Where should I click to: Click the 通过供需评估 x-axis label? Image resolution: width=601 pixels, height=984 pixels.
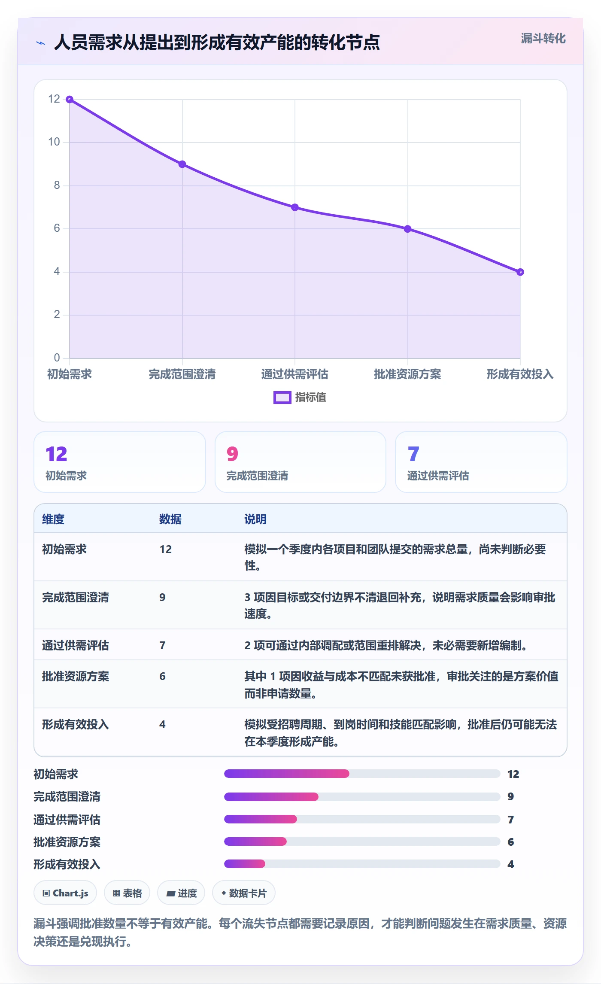(x=295, y=374)
